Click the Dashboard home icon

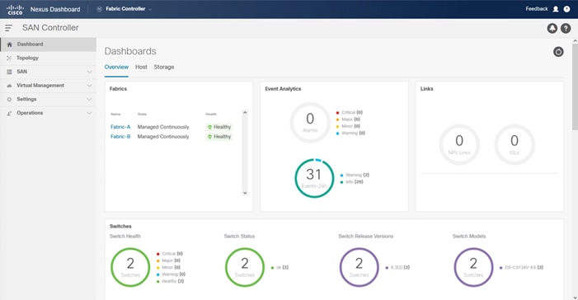9,45
